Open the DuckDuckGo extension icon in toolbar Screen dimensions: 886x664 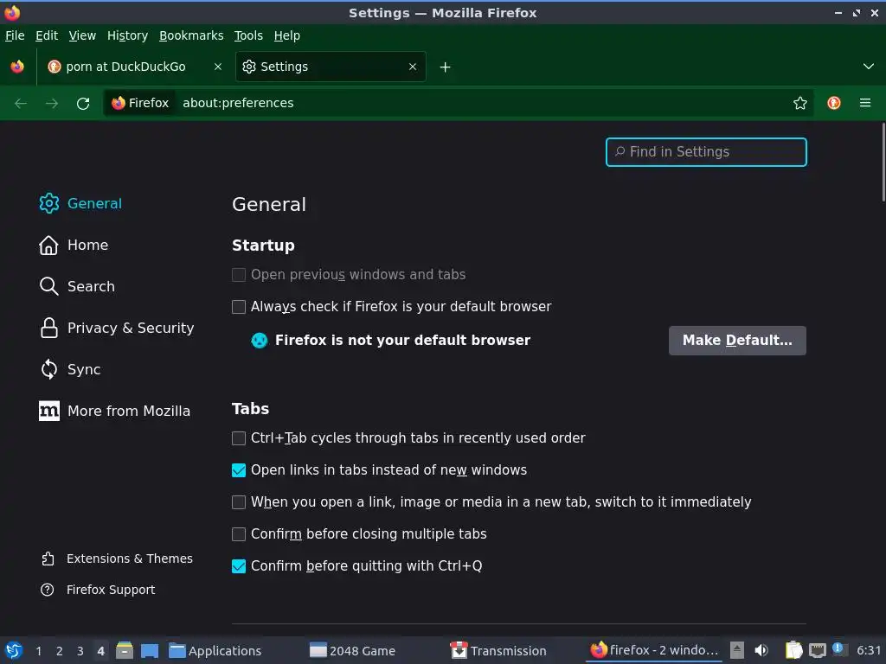[833, 103]
